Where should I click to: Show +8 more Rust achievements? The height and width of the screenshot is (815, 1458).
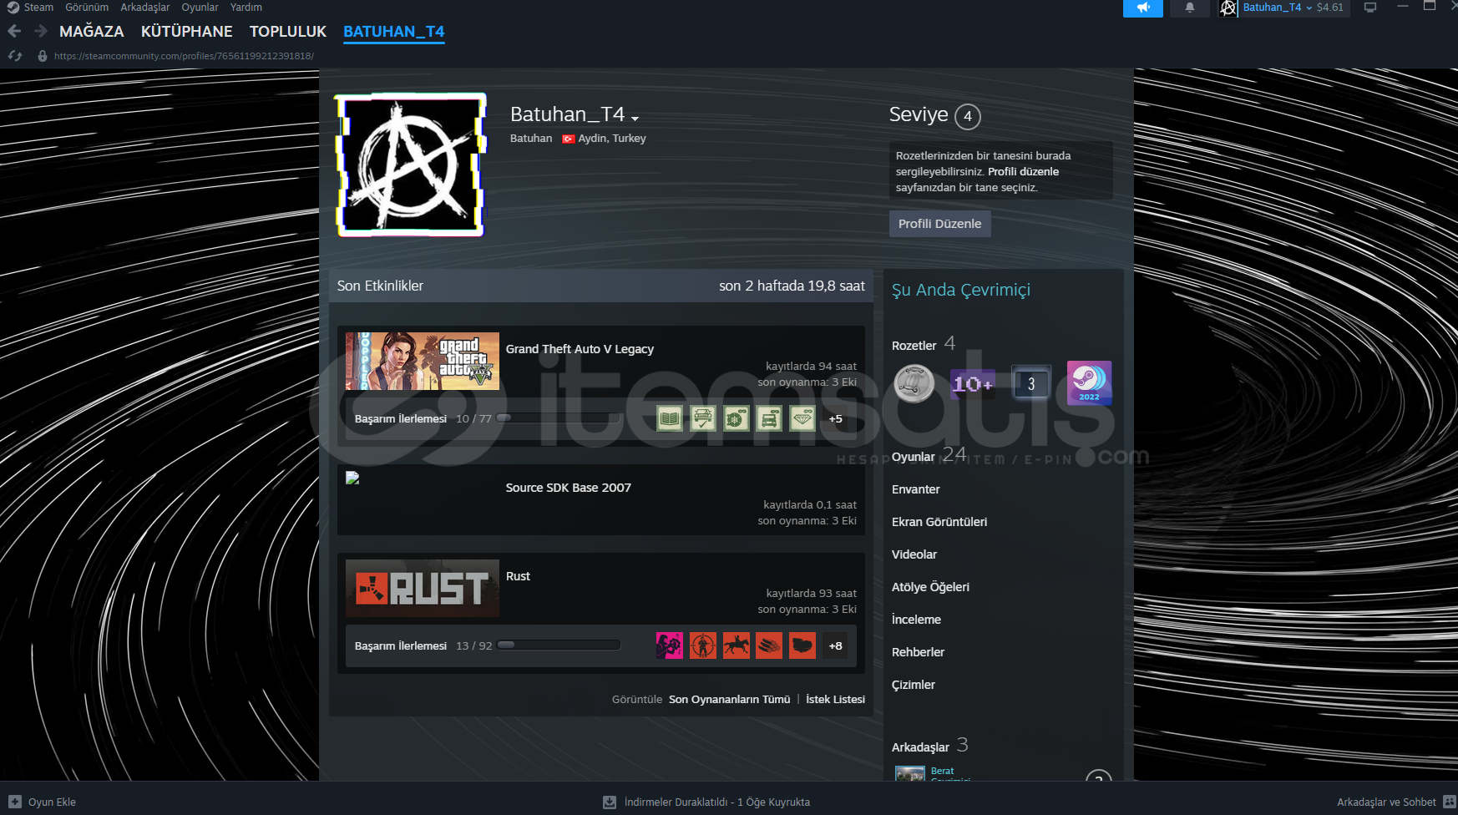point(836,645)
